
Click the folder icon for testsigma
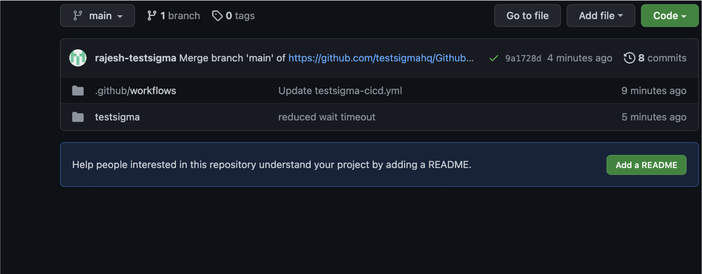click(78, 116)
